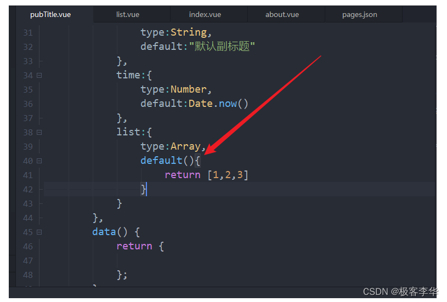447x302 pixels.
Task: Click Date in the Date.now() expression
Action: point(200,104)
